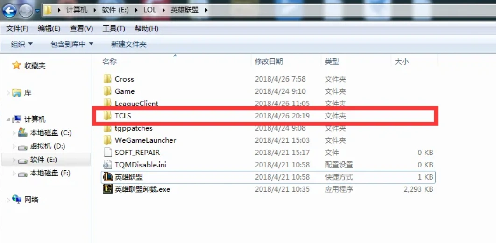Select 计算机 in the address breadcrumb
496x243 pixels.
tap(77, 10)
